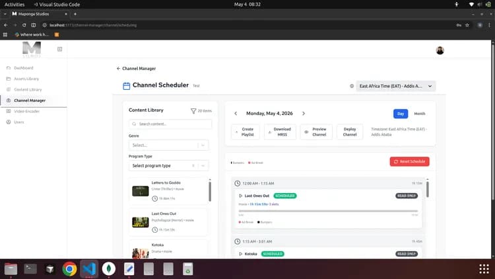Click the Assets Library folder icon
The width and height of the screenshot is (495, 279).
coord(9,79)
